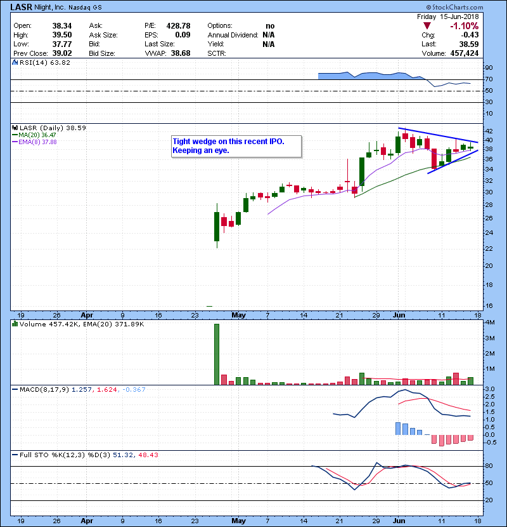This screenshot has width=507, height=527.
Task: Click the StockCharts.com watermark link
Action: pyautogui.click(x=454, y=7)
